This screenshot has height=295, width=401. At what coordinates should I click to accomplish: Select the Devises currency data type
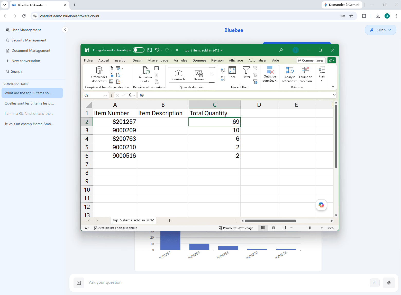[x=199, y=75]
